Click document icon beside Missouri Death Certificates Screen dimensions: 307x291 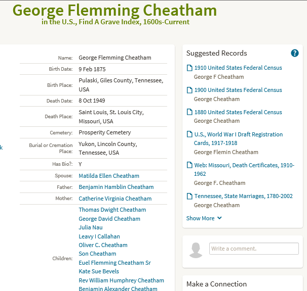click(x=189, y=165)
